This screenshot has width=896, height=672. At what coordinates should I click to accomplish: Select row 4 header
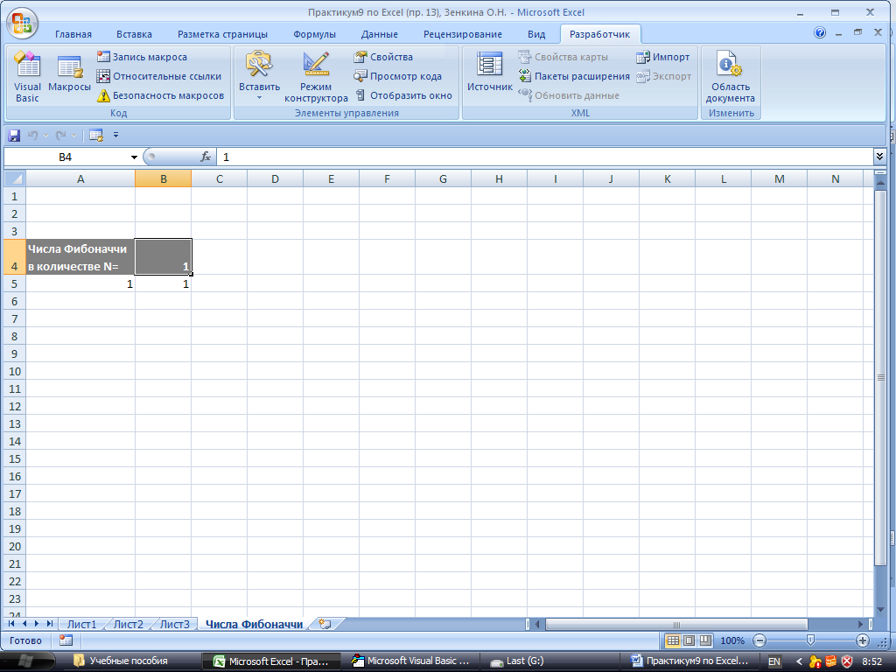tap(14, 257)
